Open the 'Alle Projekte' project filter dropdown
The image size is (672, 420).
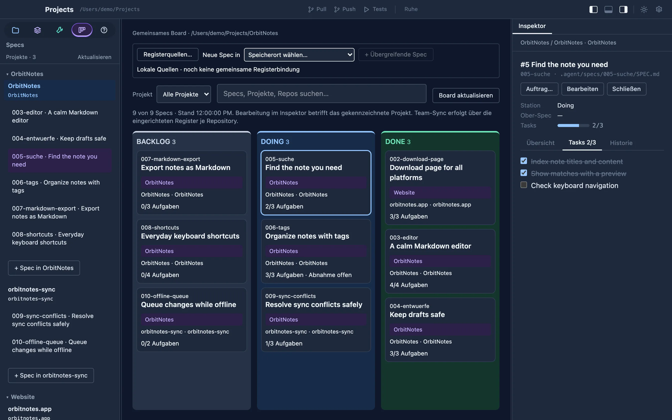[183, 94]
